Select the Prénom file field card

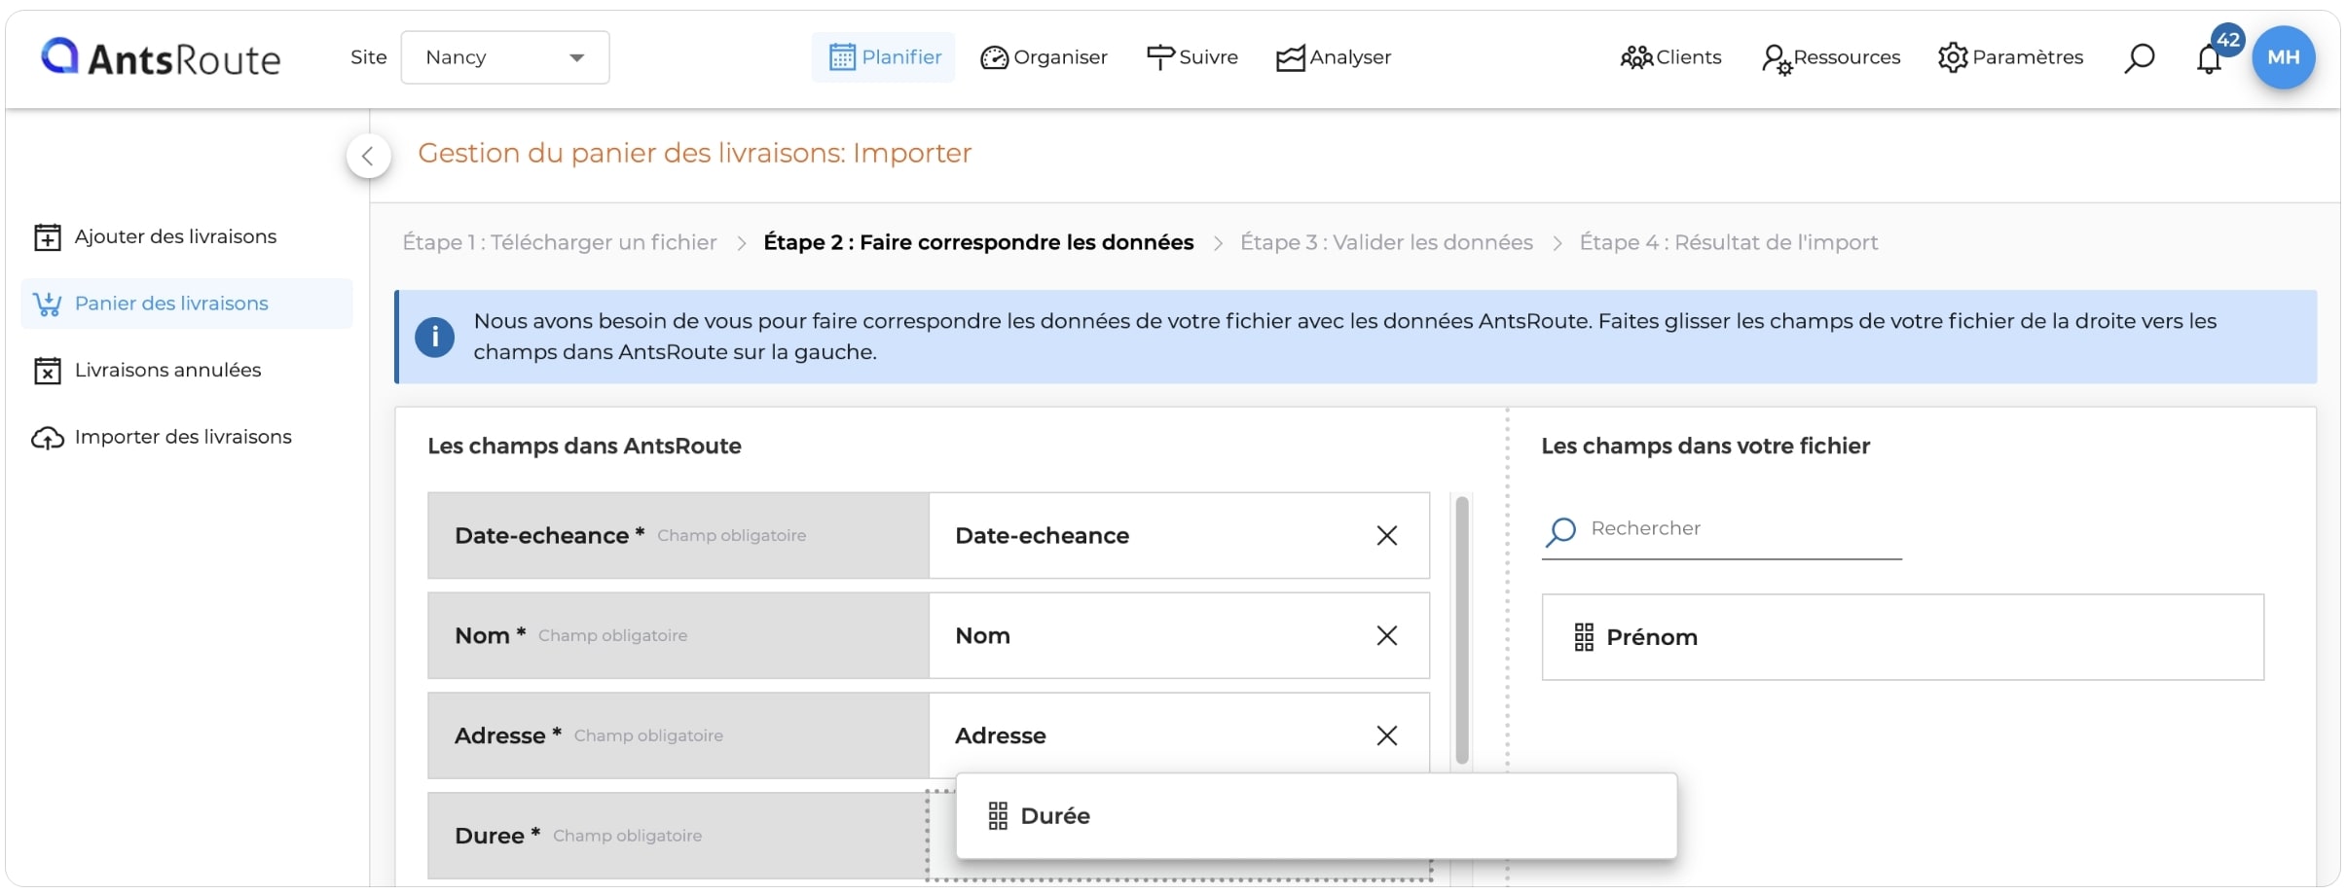click(x=1903, y=637)
